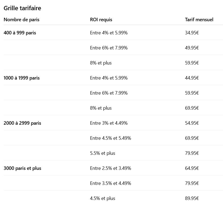This screenshot has height=211, width=223.
Task: Click the Grille tarifaire heading
Action: click(x=22, y=8)
